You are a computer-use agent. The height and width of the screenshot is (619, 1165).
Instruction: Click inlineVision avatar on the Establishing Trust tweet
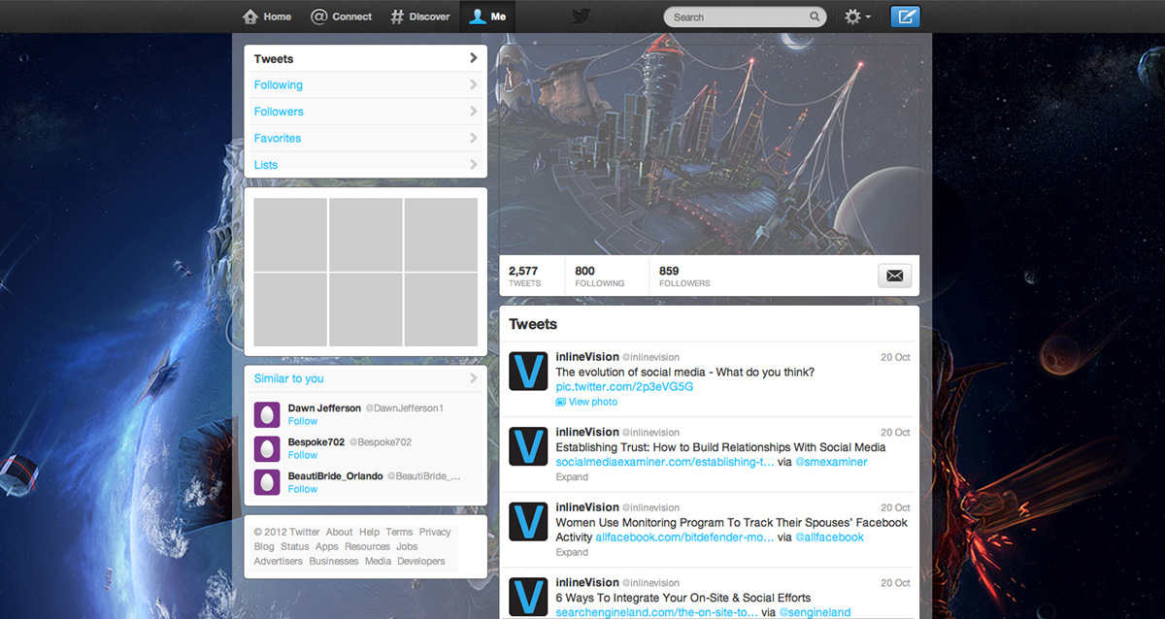tap(528, 445)
